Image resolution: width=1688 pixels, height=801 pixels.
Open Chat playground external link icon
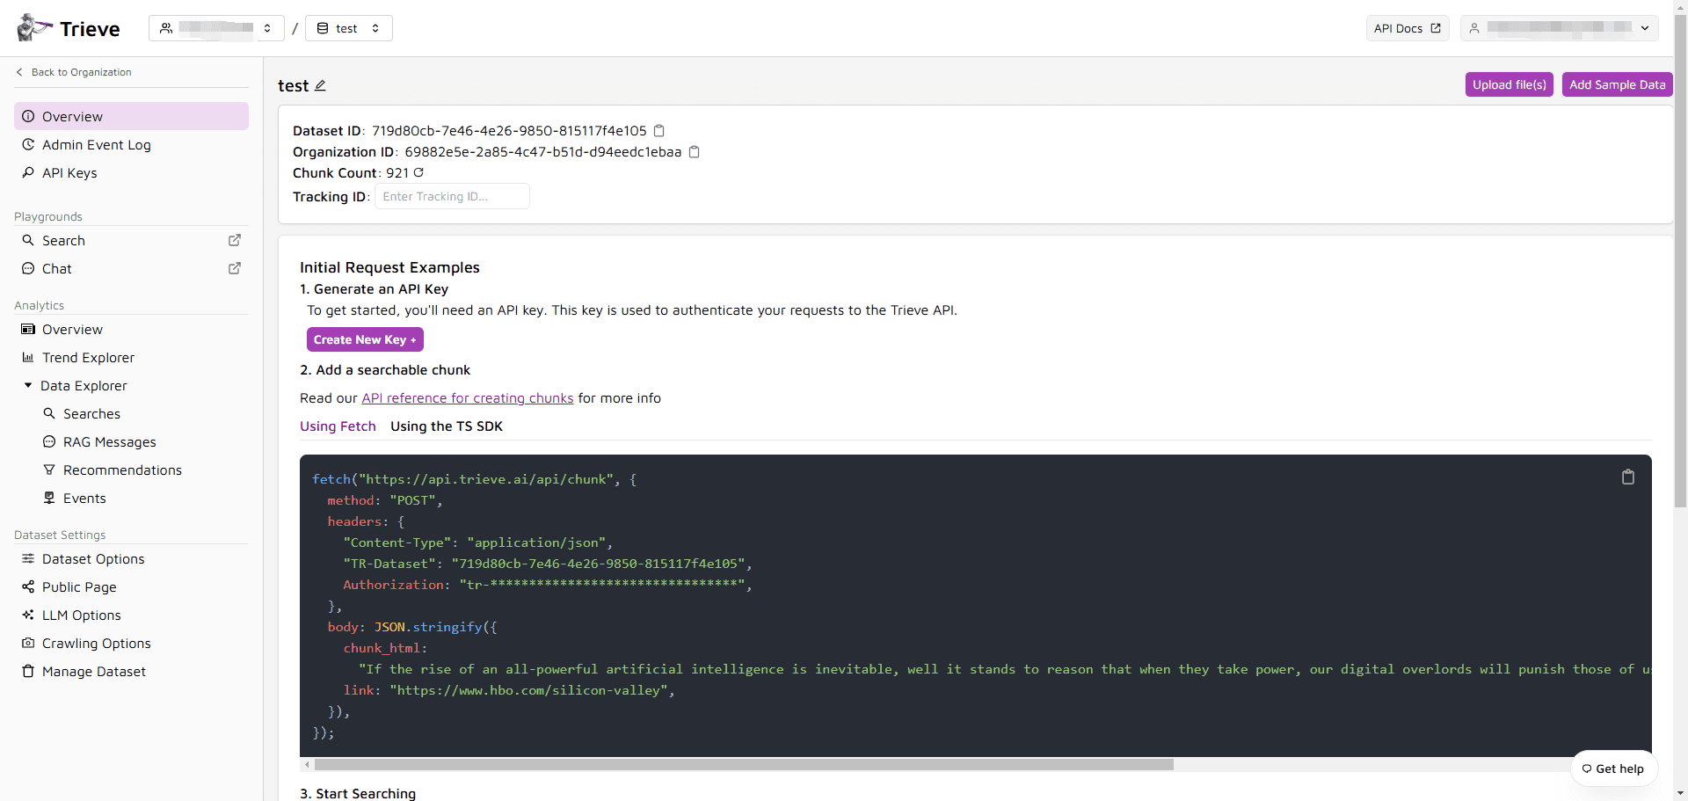(235, 268)
